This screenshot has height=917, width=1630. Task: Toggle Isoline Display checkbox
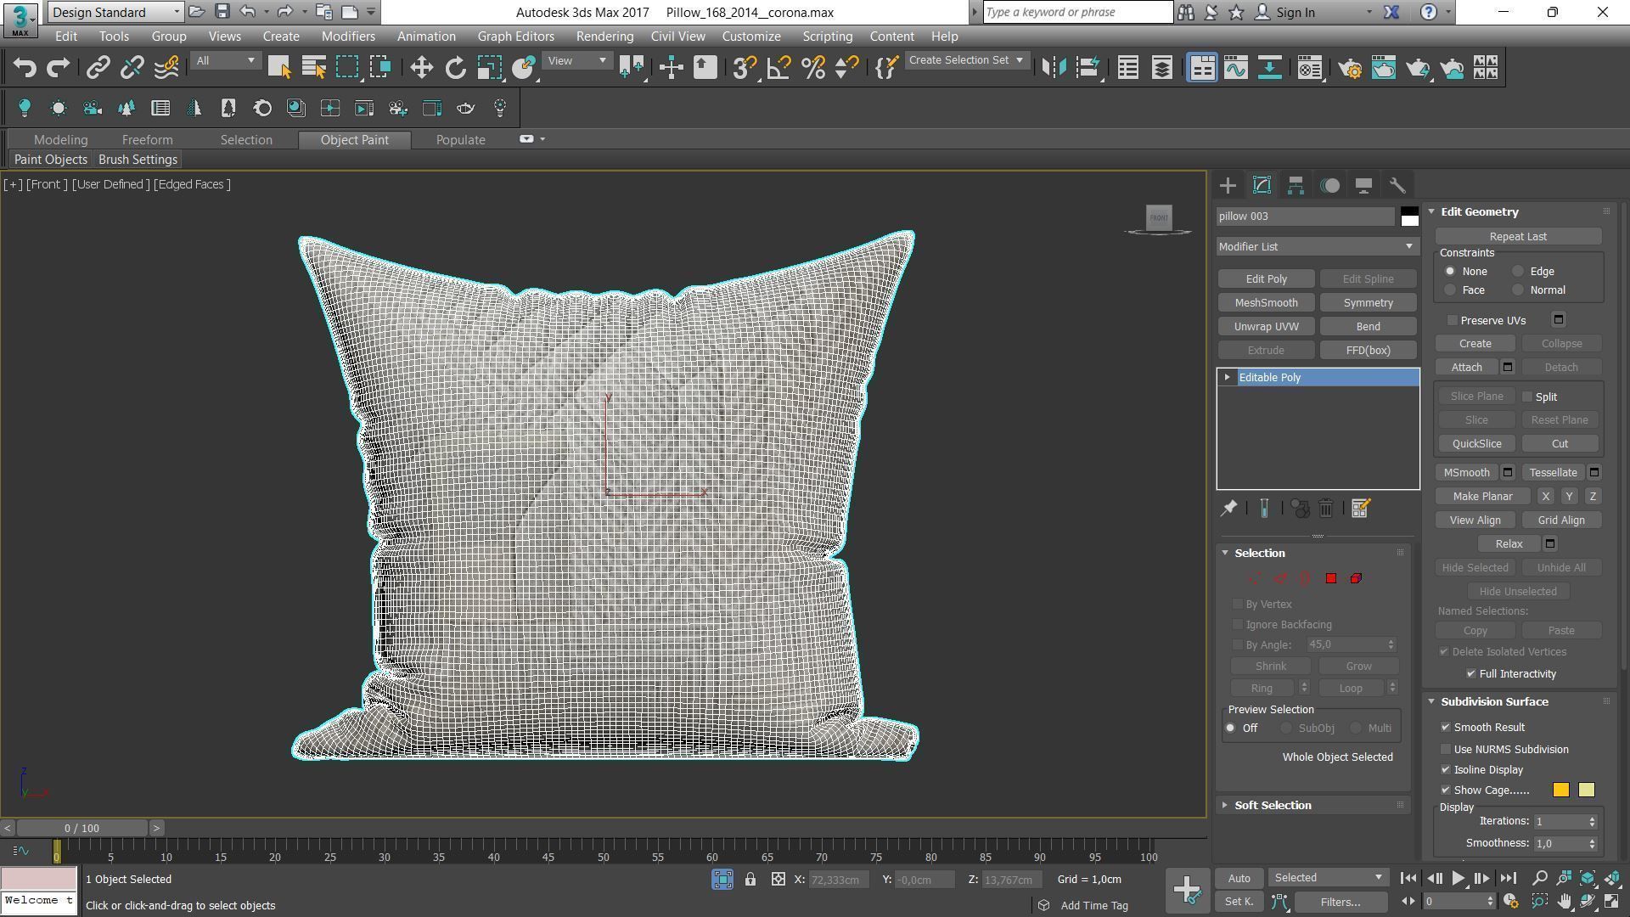(1446, 770)
